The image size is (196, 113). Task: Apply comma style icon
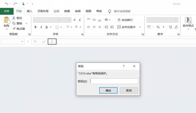(x=163, y=27)
